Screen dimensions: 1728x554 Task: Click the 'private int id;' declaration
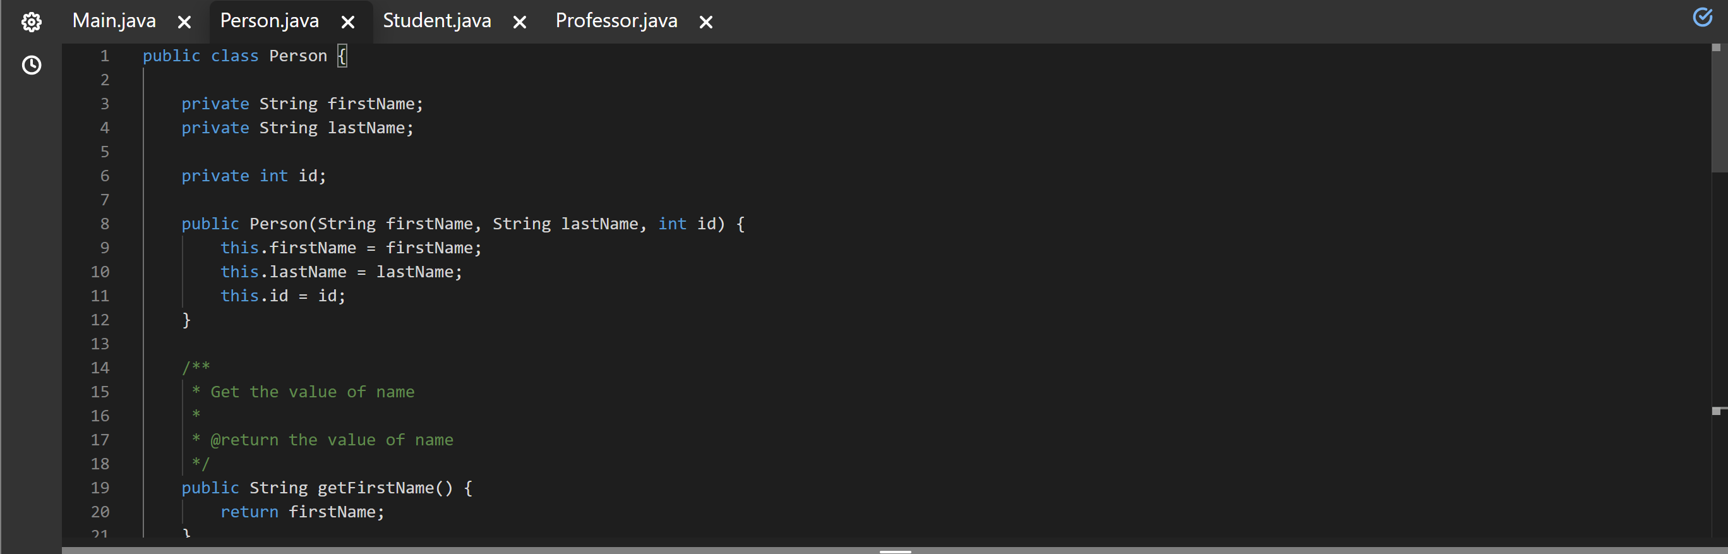coord(253,176)
